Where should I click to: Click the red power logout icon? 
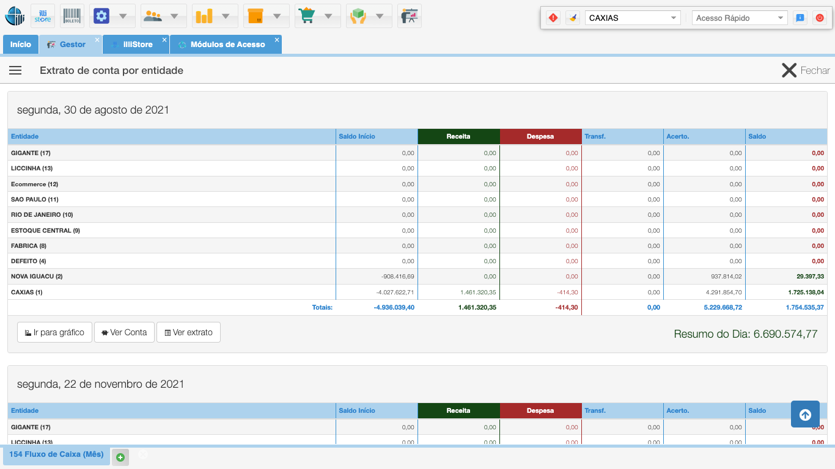[x=819, y=18]
